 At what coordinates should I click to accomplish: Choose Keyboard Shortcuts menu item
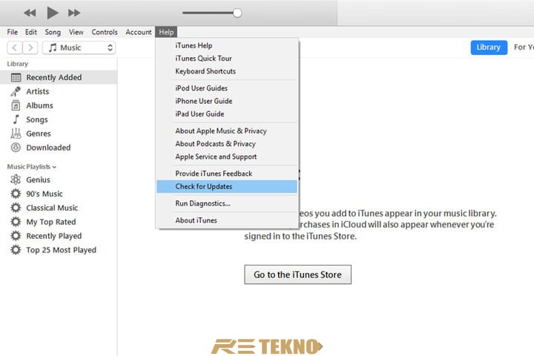tap(227, 71)
